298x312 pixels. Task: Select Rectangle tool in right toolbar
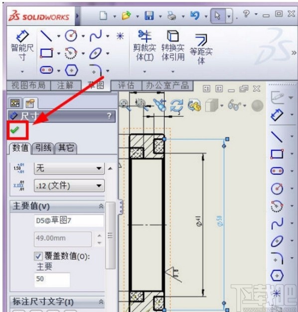pyautogui.click(x=277, y=154)
